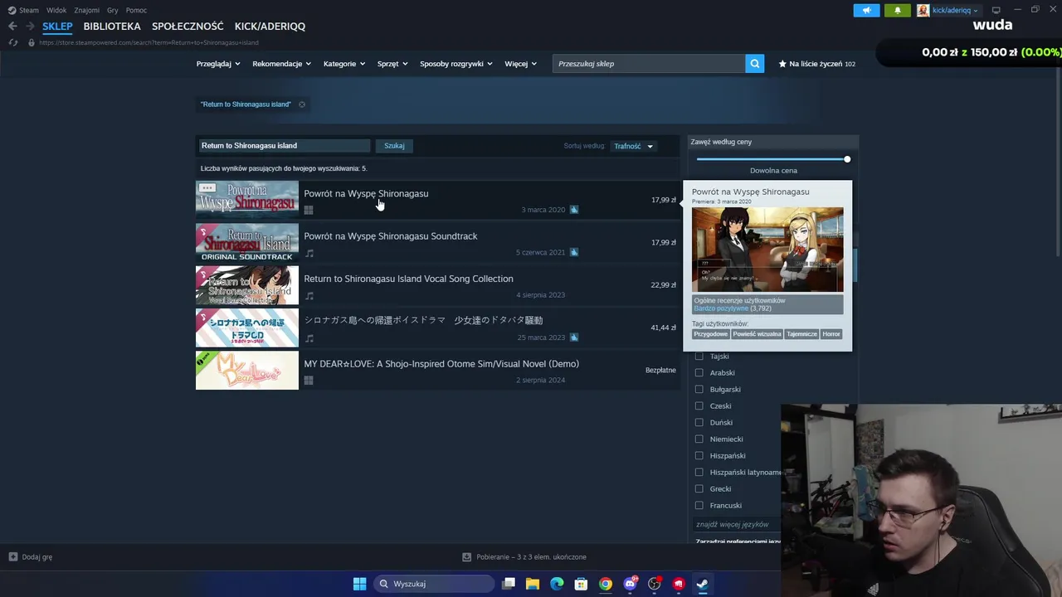Expand the Rekomendacje dropdown

tap(282, 64)
